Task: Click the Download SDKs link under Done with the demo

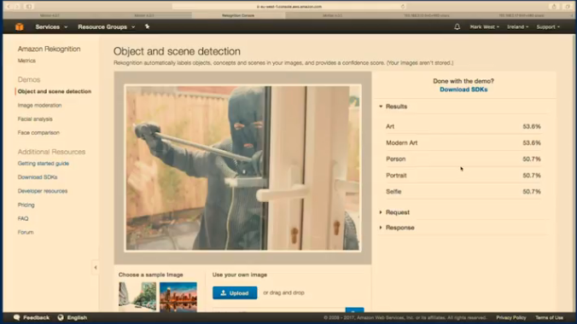Action: pyautogui.click(x=463, y=90)
